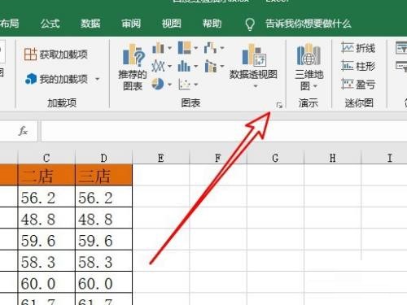The width and height of the screenshot is (407, 305).
Task: Expand the pie chart dropdown arrow
Action: point(169,85)
